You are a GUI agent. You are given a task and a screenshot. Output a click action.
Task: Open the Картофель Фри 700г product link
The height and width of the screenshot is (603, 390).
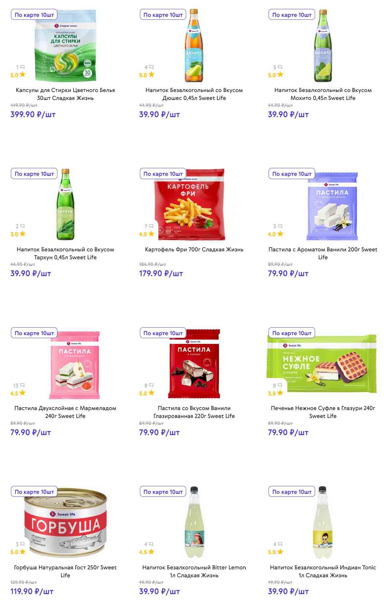coord(194,249)
